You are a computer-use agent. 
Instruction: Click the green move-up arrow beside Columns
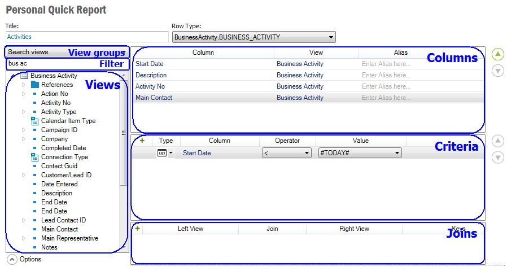coord(497,54)
